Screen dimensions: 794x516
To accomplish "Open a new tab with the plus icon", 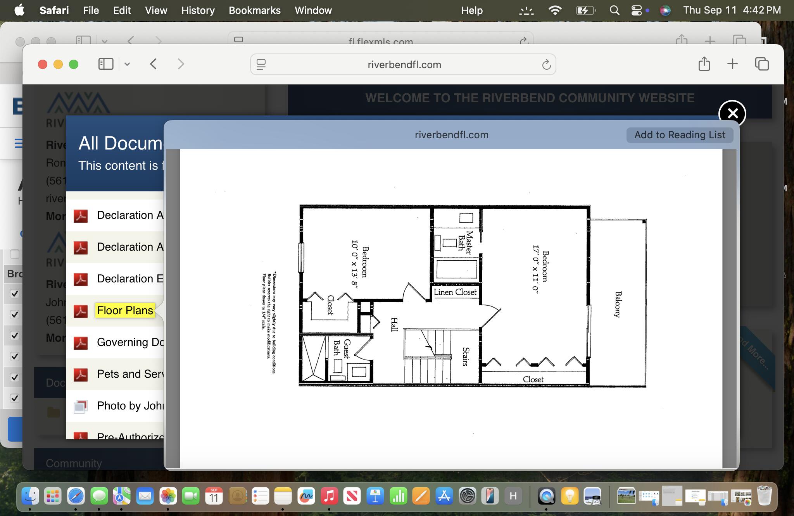I will (732, 64).
